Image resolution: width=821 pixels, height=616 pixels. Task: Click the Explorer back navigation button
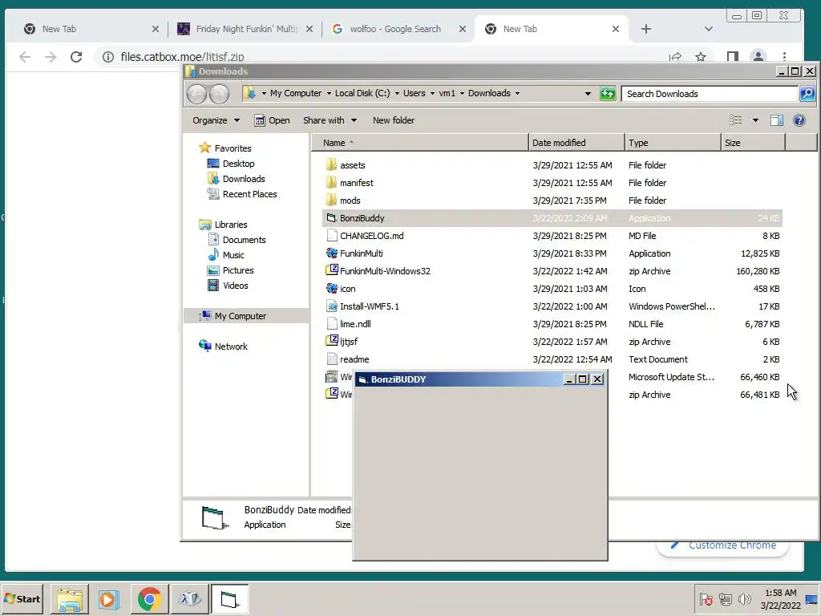pos(197,94)
